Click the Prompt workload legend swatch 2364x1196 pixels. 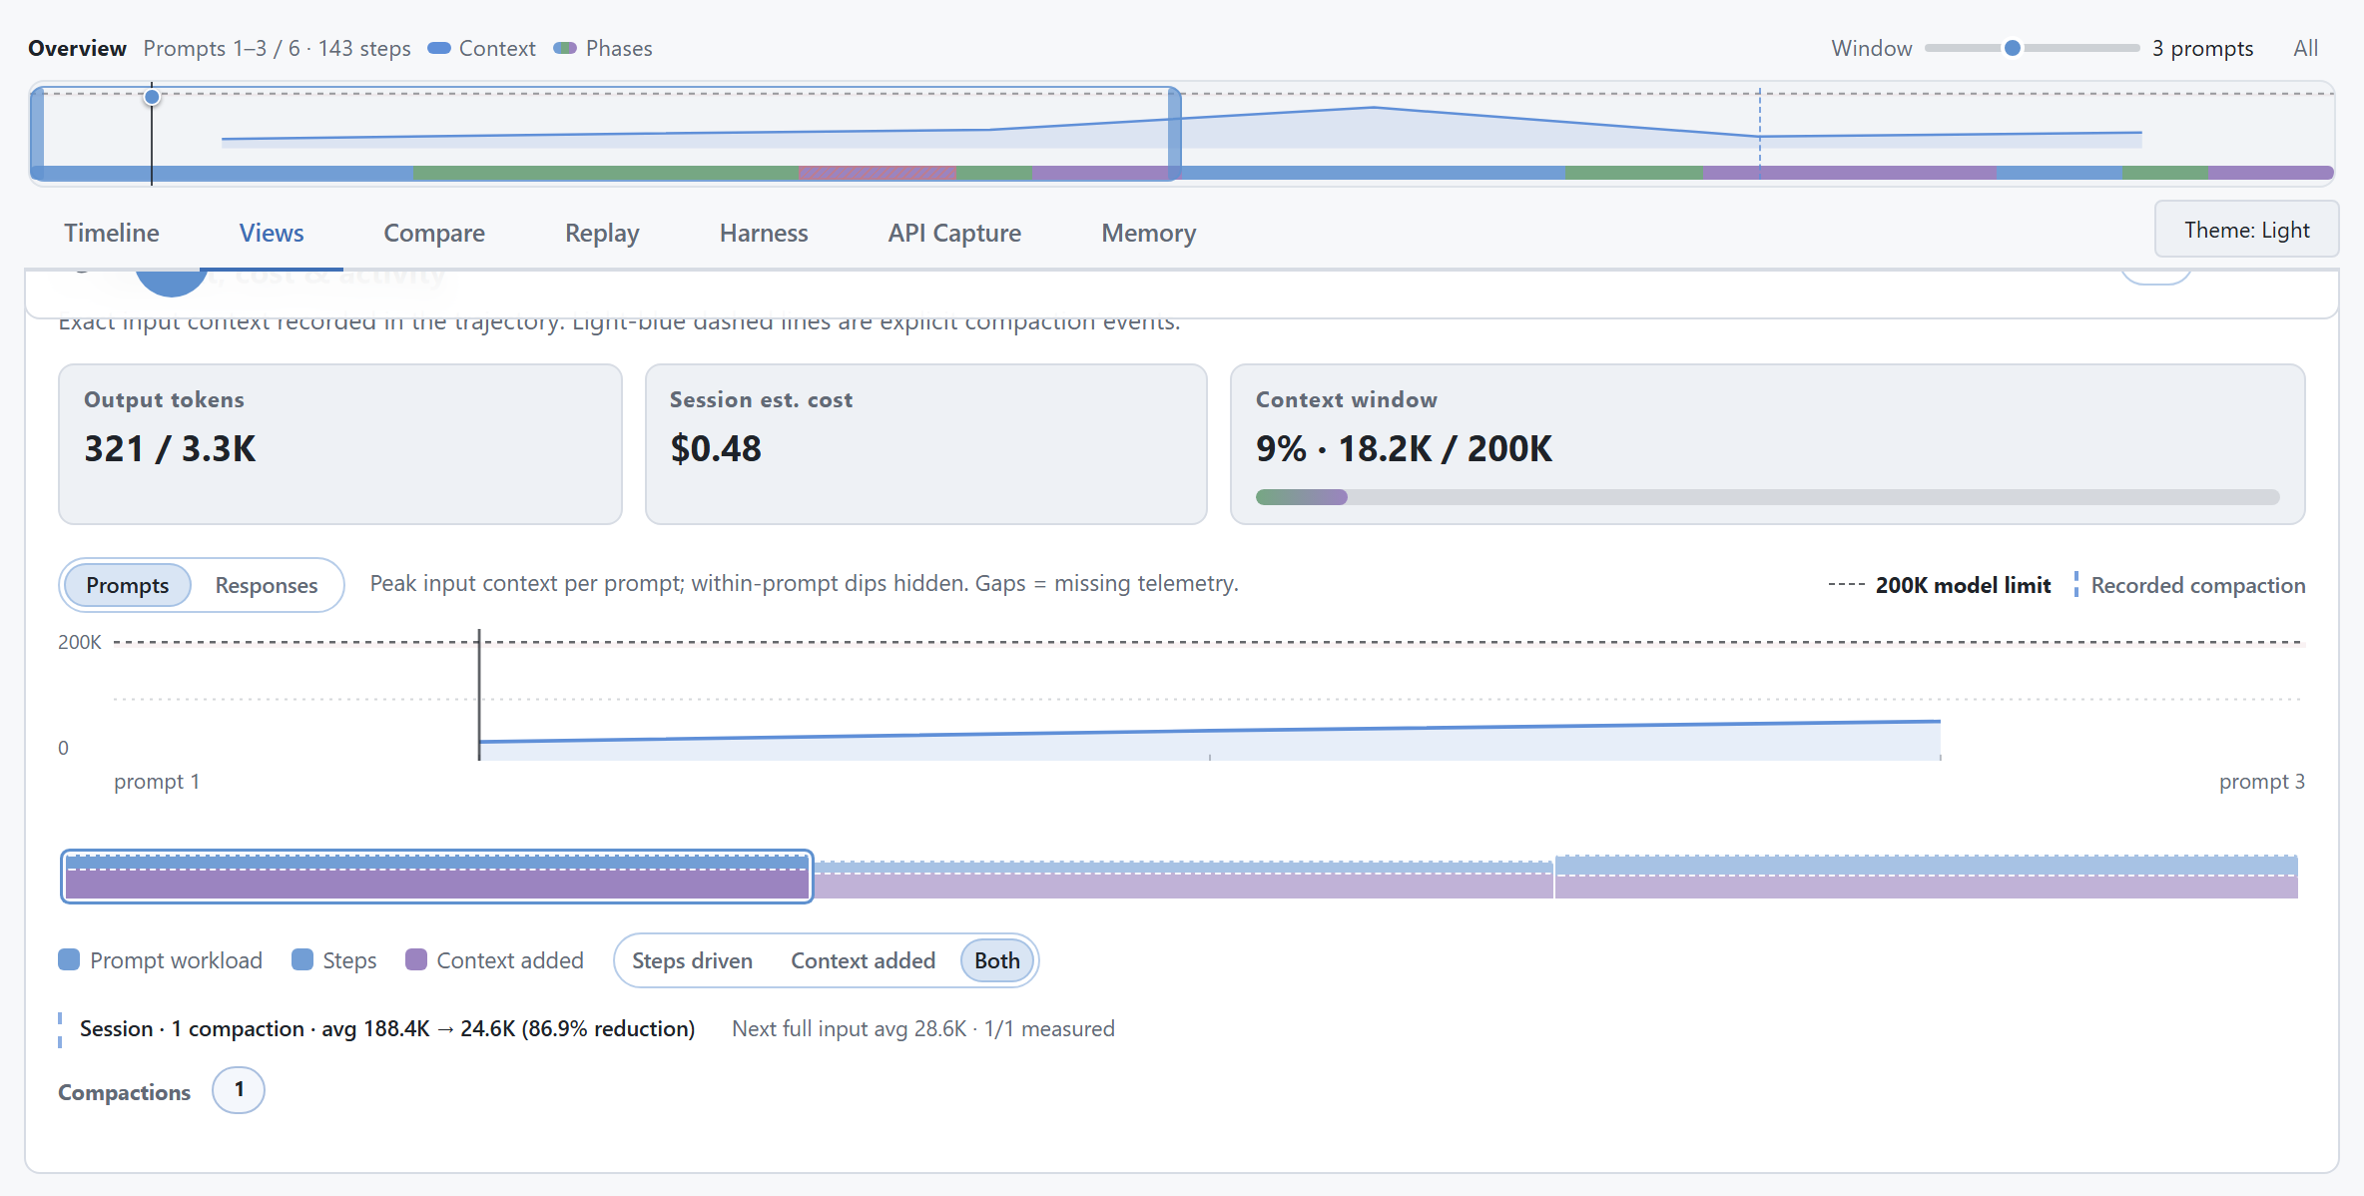click(69, 959)
